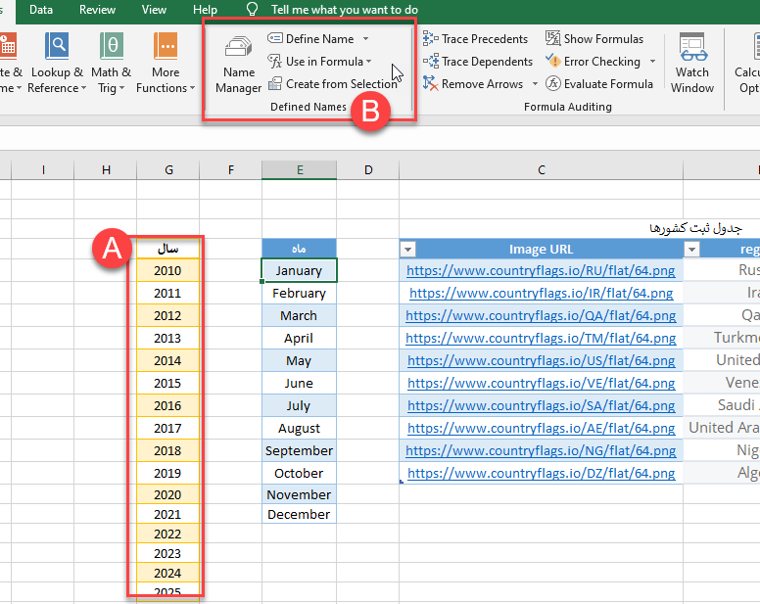Click the Tell me what you want search box
760x604 pixels.
(x=344, y=10)
